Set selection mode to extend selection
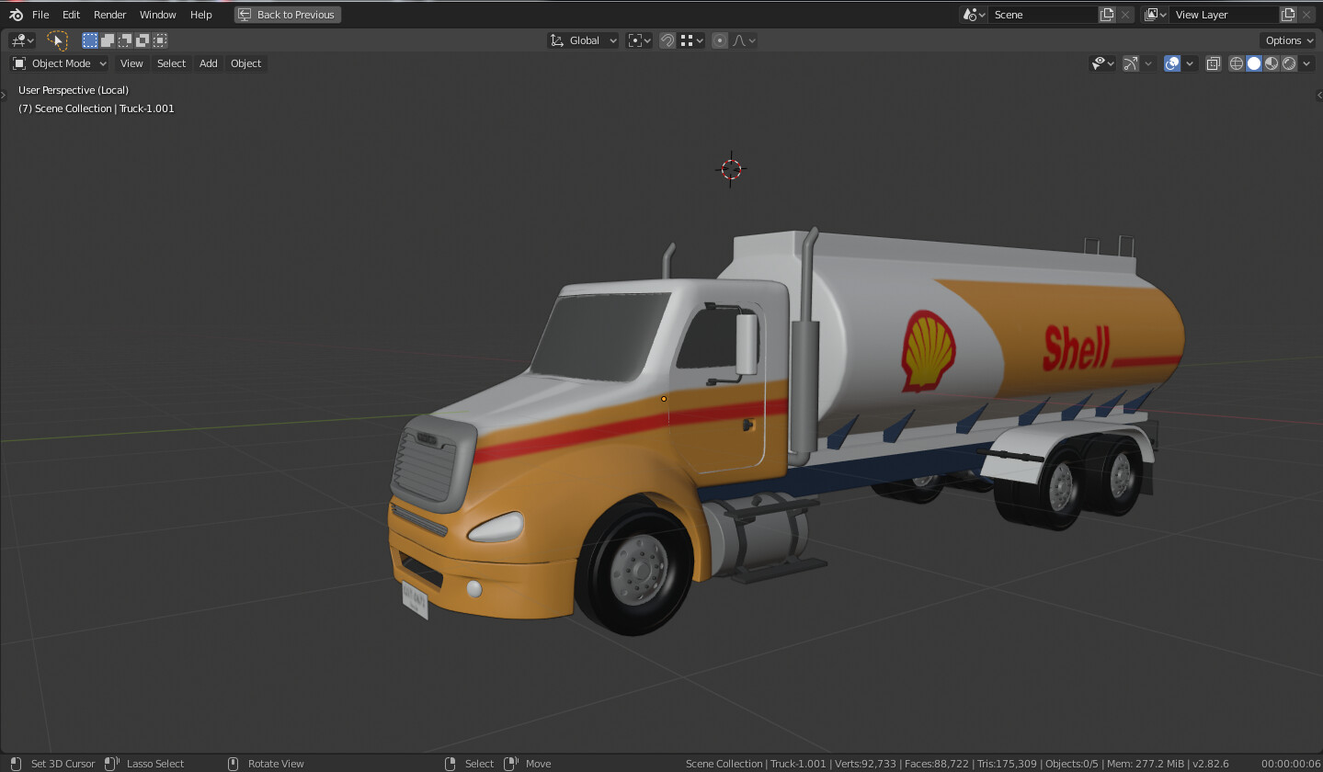The width and height of the screenshot is (1323, 772). pyautogui.click(x=108, y=40)
